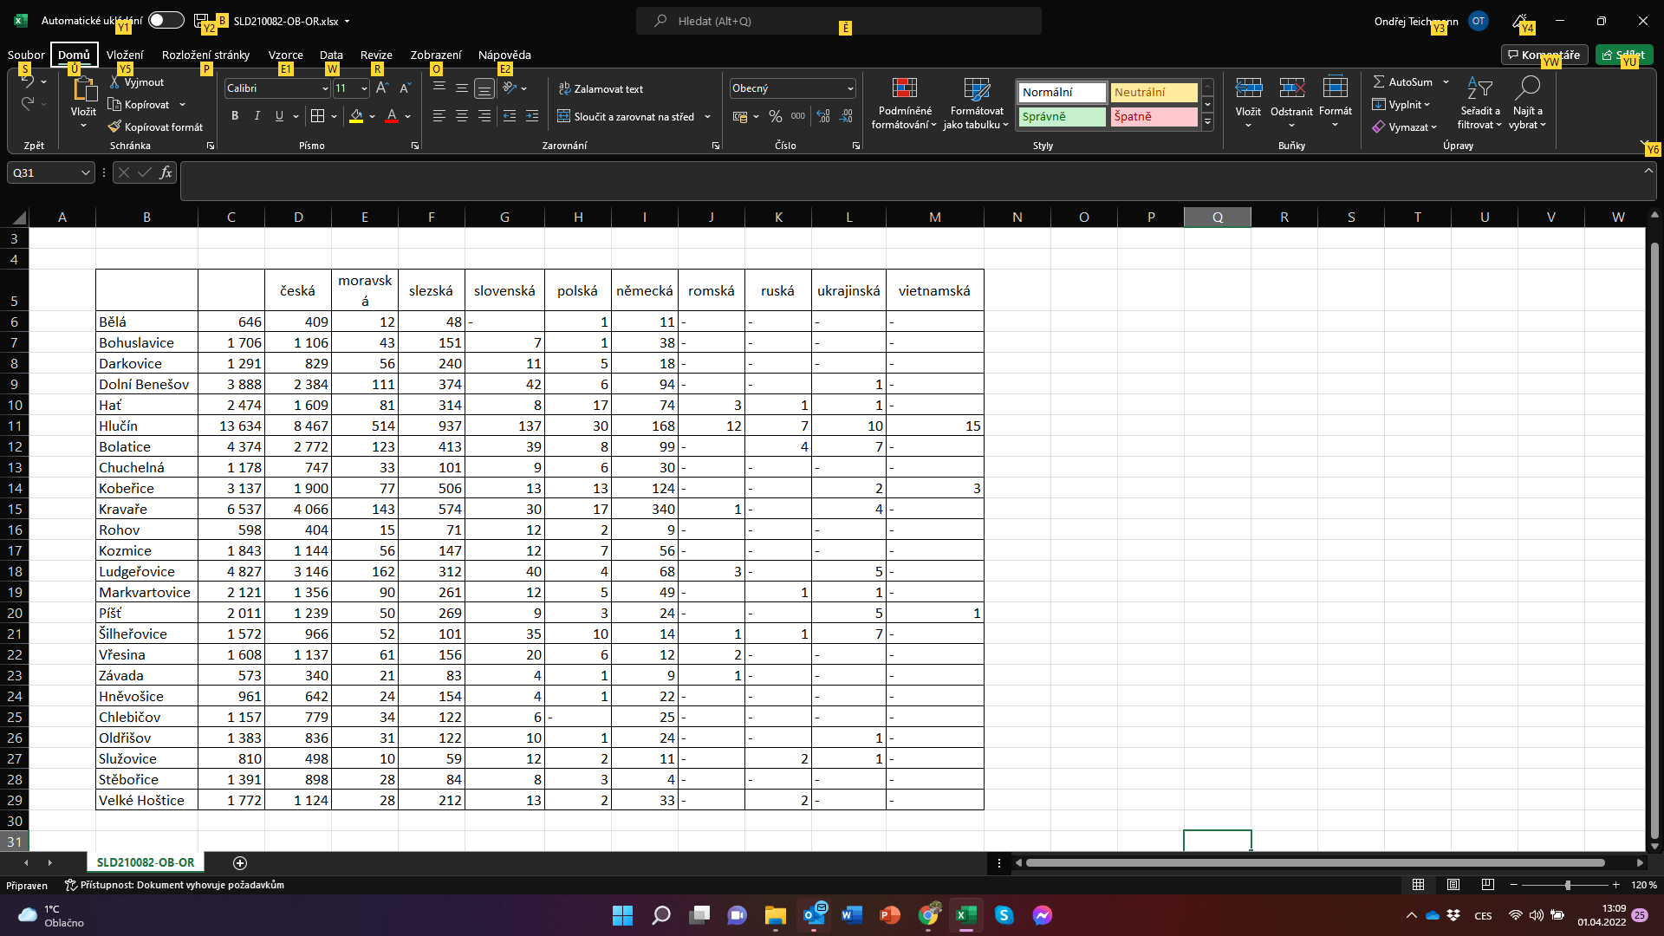Image resolution: width=1664 pixels, height=936 pixels.
Task: Toggle align text right
Action: pos(484,116)
